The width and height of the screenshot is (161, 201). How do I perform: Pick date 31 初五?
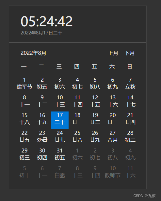click(60, 154)
